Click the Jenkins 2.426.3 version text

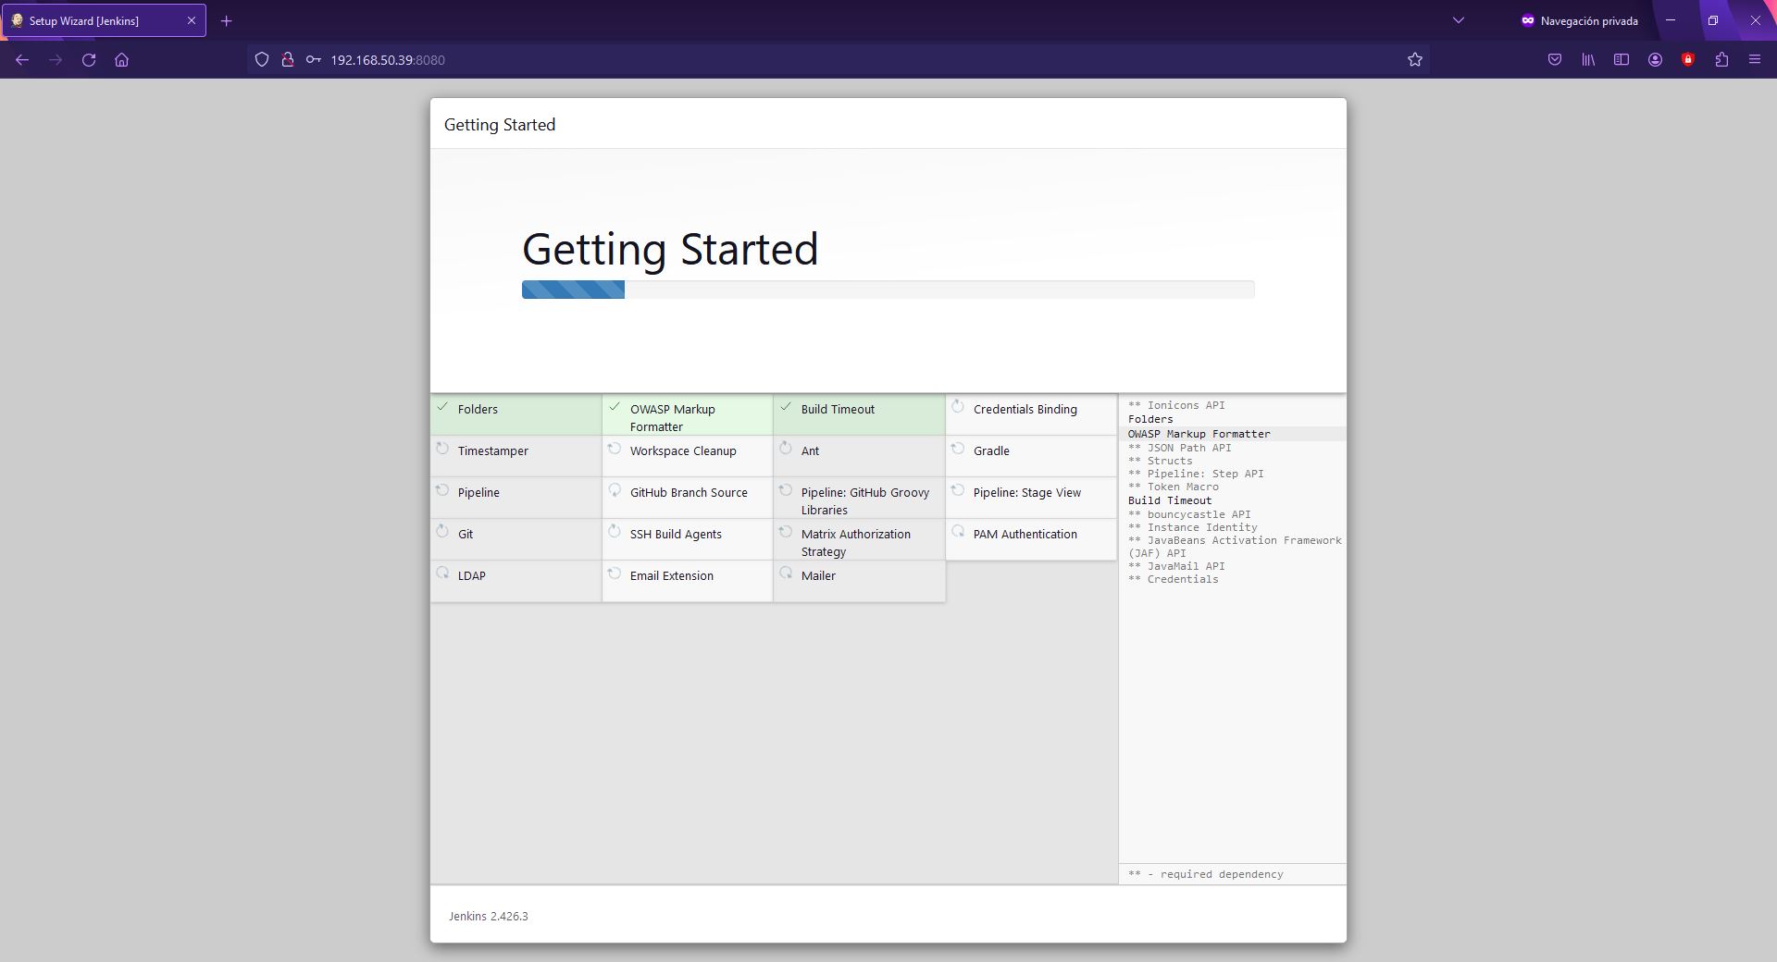tap(489, 916)
